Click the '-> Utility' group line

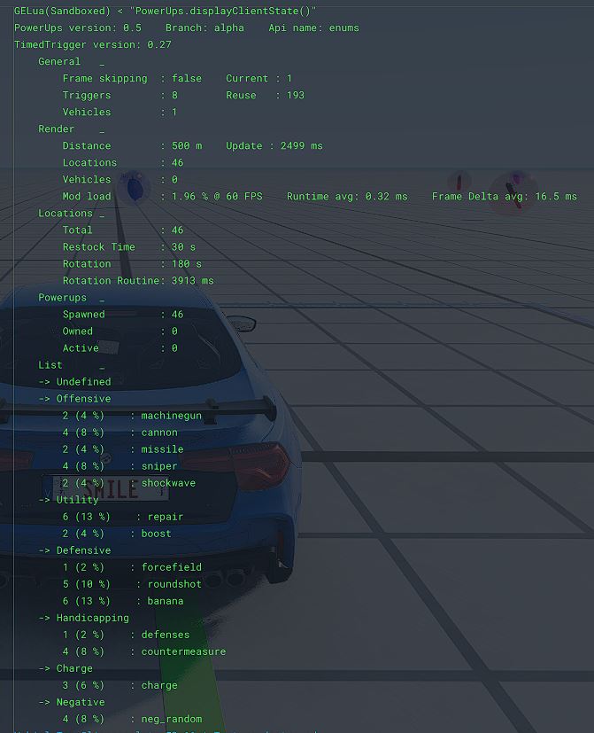click(x=68, y=499)
